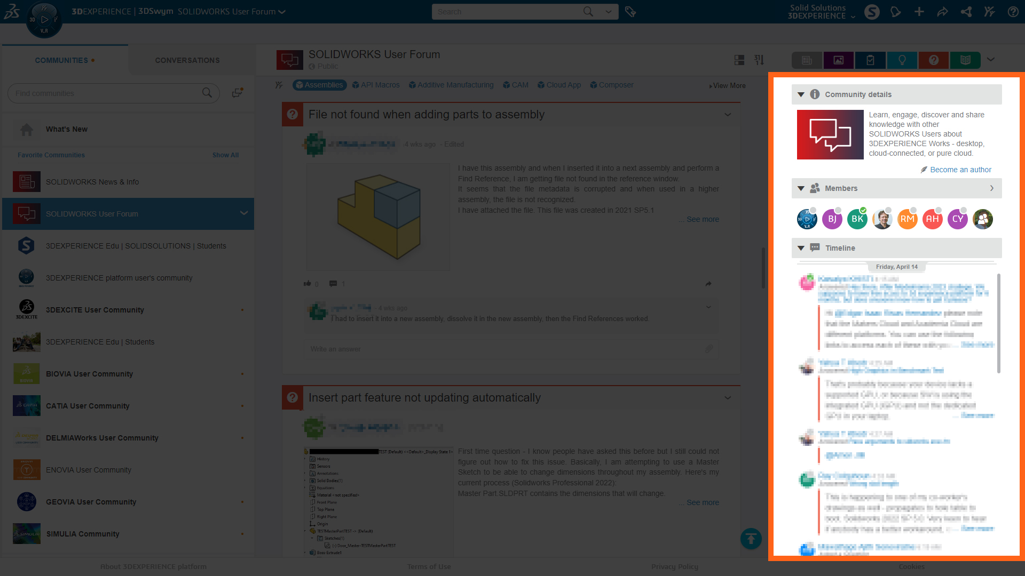
Task: Switch to the Conversations tab
Action: (187, 60)
